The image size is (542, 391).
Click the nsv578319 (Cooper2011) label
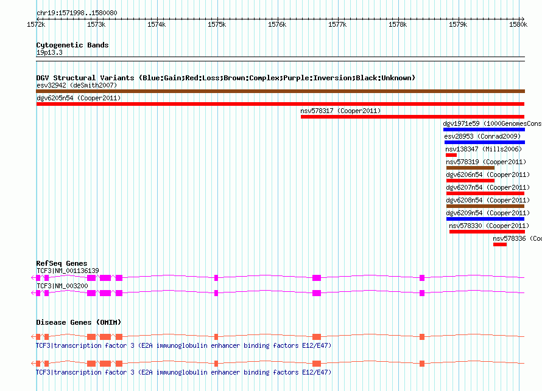[x=486, y=162]
